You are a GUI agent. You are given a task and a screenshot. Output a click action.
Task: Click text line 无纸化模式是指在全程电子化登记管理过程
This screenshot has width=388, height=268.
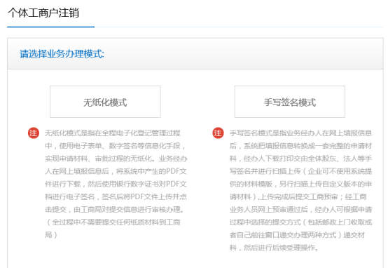coord(113,133)
